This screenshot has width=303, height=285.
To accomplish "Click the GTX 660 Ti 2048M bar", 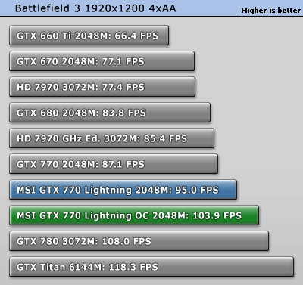I will point(89,36).
